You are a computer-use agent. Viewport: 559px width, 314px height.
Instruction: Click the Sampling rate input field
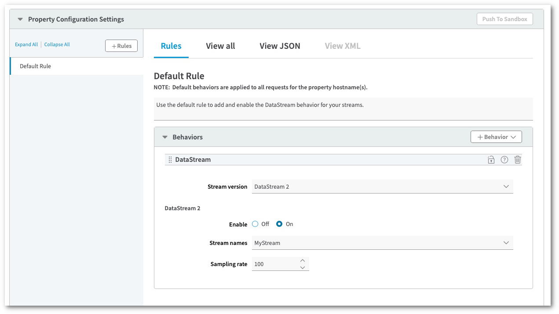pos(274,264)
